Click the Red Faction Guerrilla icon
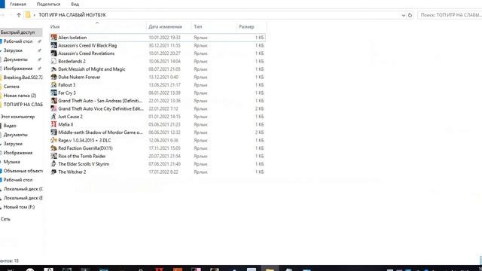Screen dimensions: 482x271 [53, 148]
